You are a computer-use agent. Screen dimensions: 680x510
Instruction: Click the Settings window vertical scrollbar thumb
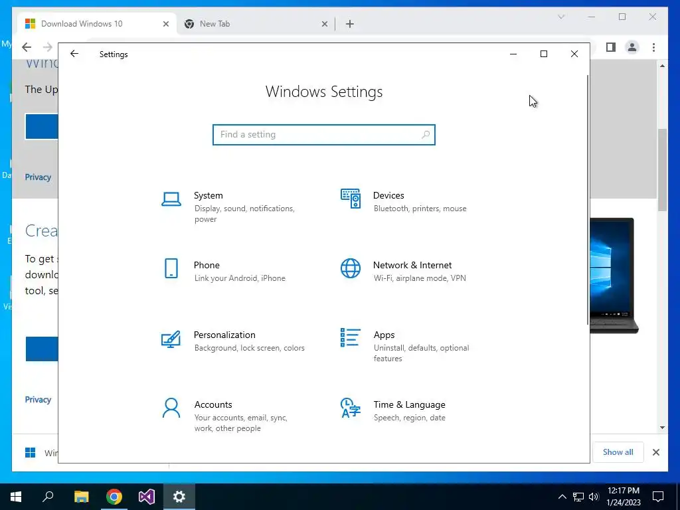click(x=588, y=199)
